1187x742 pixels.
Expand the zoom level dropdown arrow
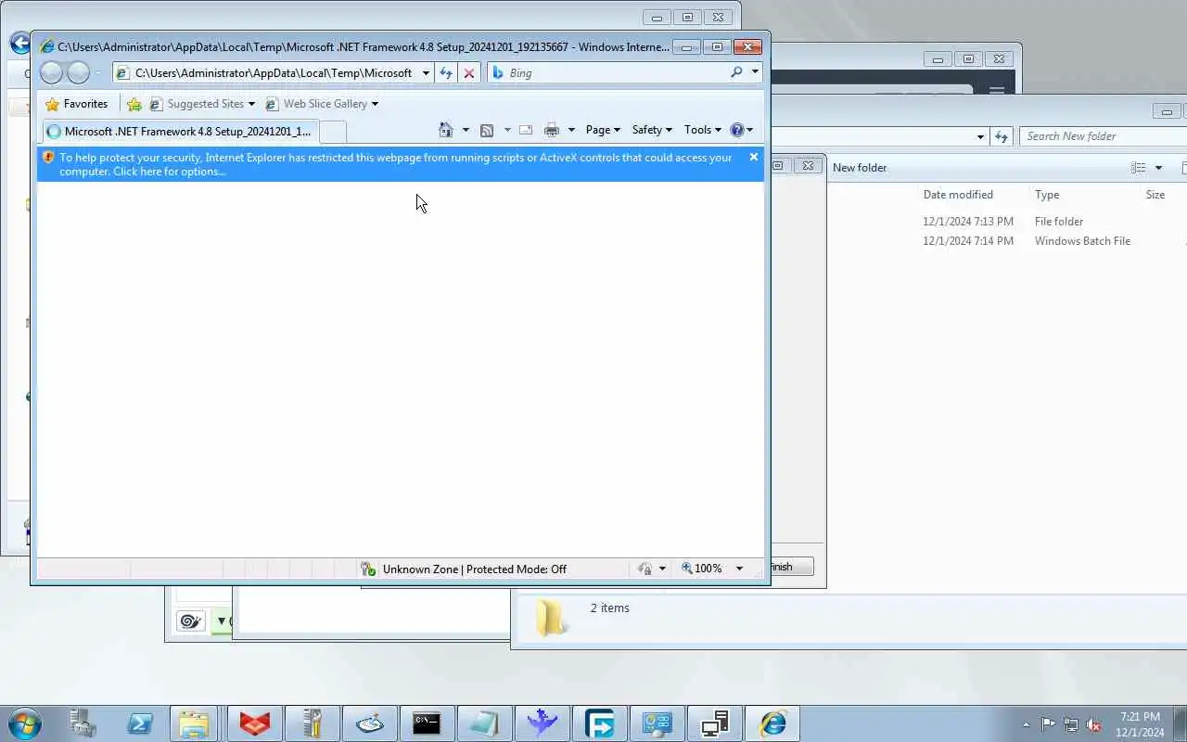point(739,569)
